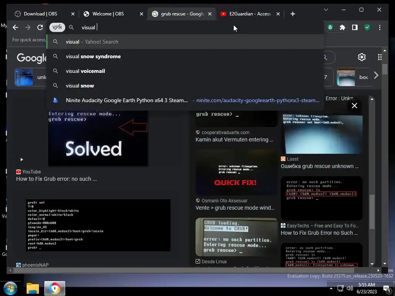This screenshot has width=395, height=296.
Task: Open the notification center icon
Action: coord(387,289)
